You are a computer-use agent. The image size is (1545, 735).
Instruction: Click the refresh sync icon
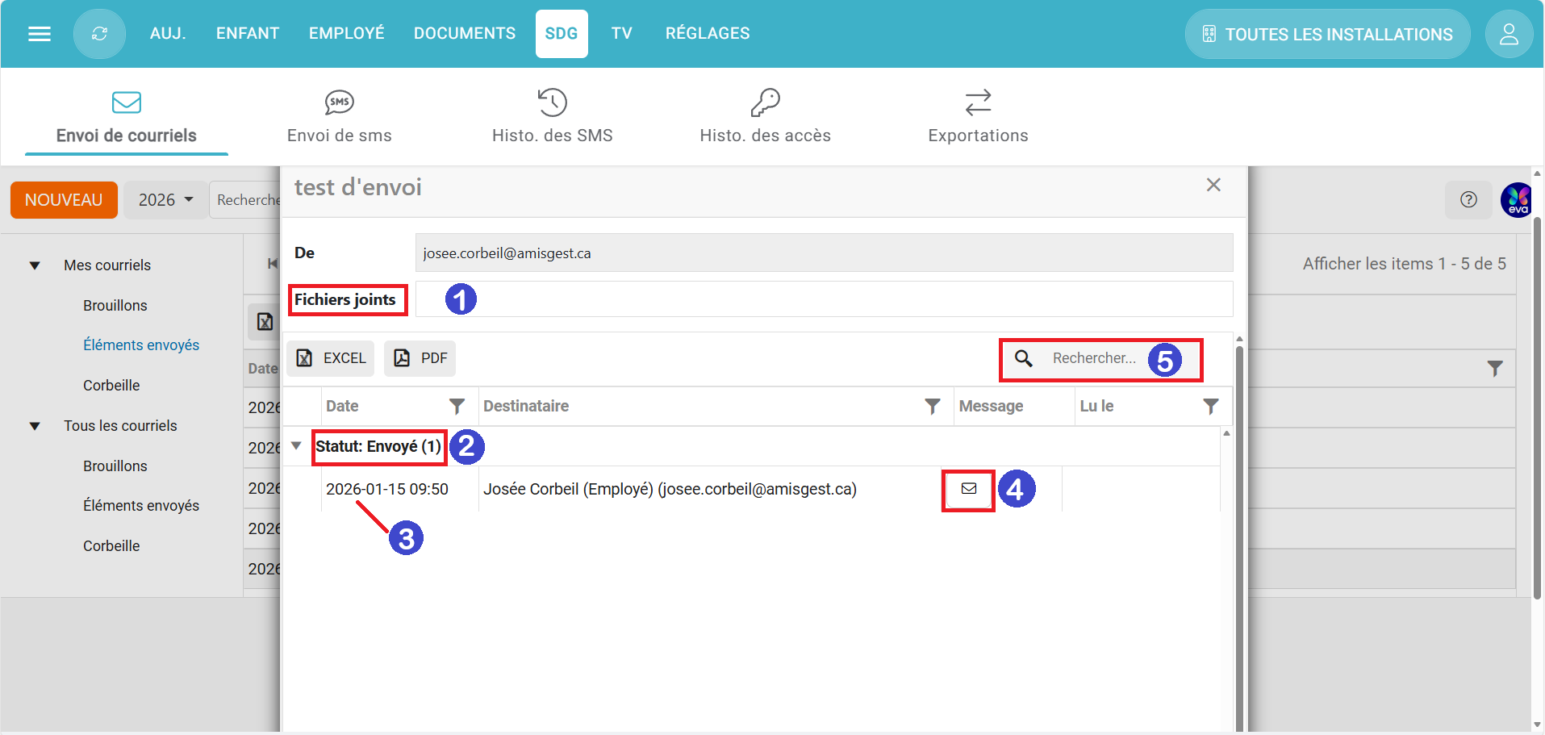(99, 34)
